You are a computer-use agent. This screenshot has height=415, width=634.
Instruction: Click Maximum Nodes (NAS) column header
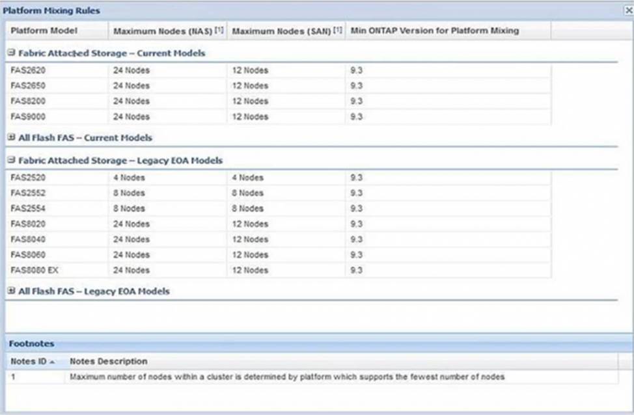163,31
